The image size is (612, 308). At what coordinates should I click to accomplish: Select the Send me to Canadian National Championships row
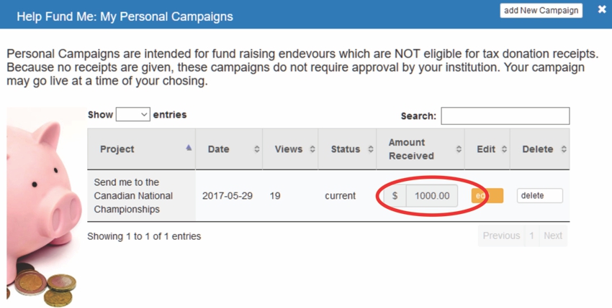click(x=328, y=195)
